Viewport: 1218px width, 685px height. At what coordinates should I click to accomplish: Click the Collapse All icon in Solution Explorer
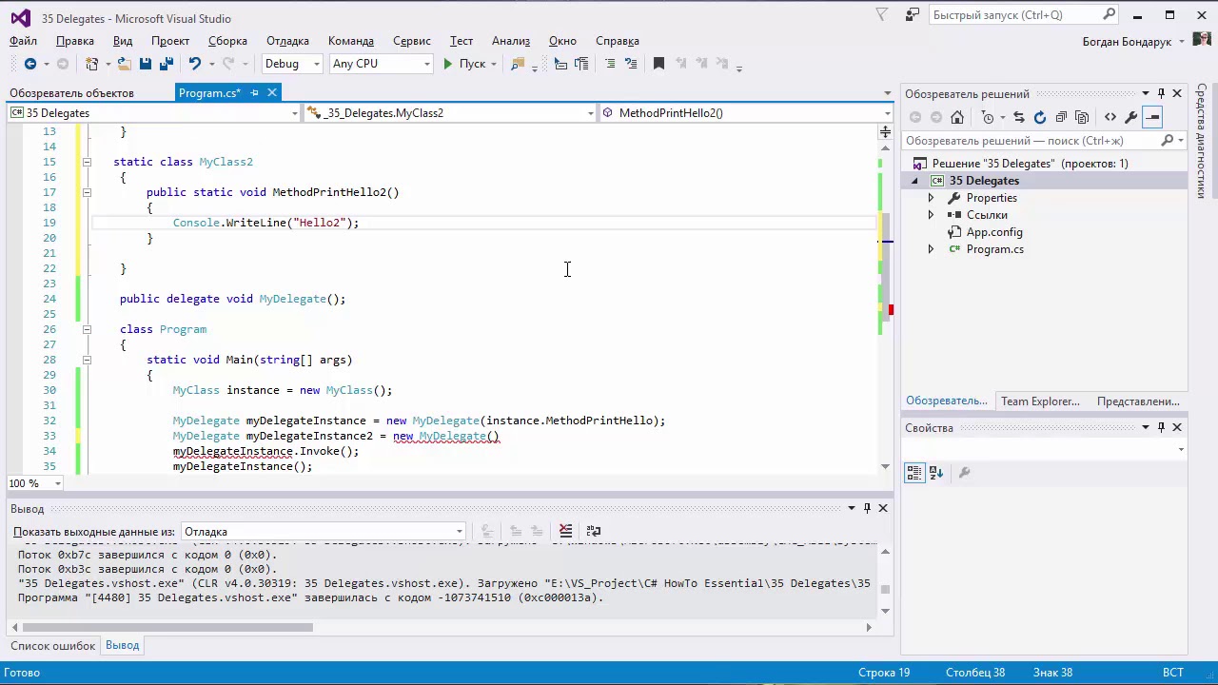pos(1061,117)
